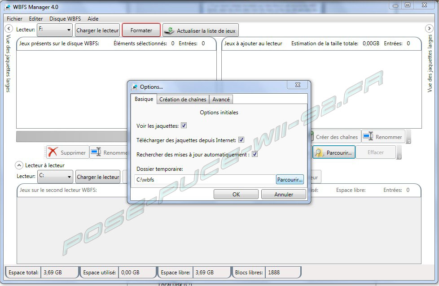Minimize the WBFS Manager window

[x=395, y=5]
